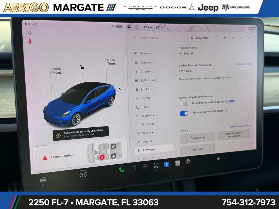
Task: Tap the Location privacy button
Action: pyautogui.click(x=198, y=149)
